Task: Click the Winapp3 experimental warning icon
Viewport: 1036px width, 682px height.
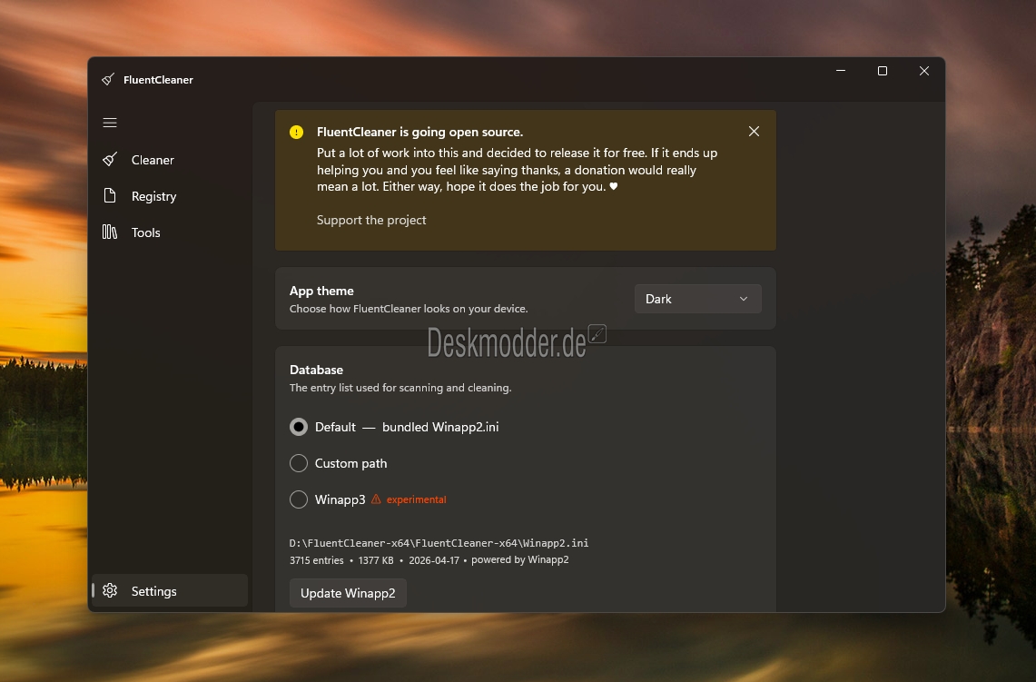Action: (x=376, y=499)
